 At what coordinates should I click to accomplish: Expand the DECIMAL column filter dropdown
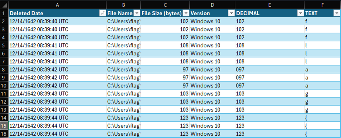300,14
